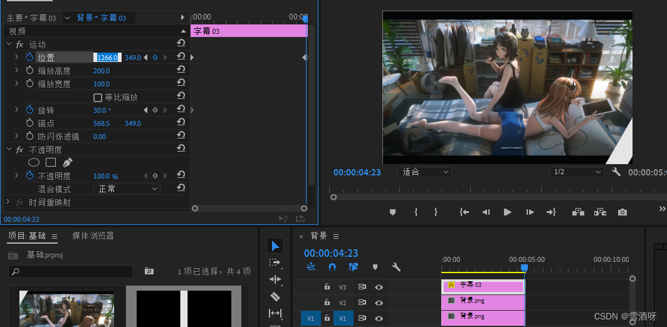
Task: Switch to 媒体浏览器 tab
Action: point(93,236)
